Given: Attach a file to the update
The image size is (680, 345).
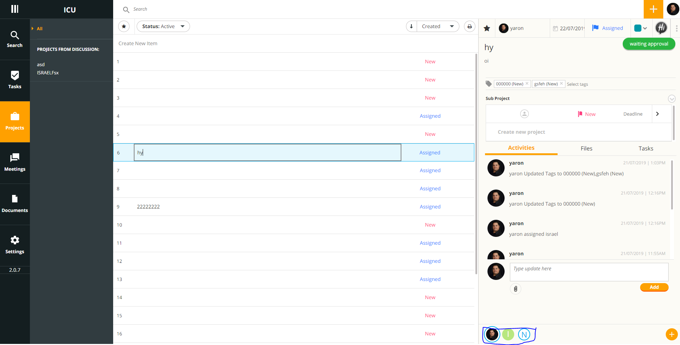Looking at the screenshot, I should tap(516, 288).
